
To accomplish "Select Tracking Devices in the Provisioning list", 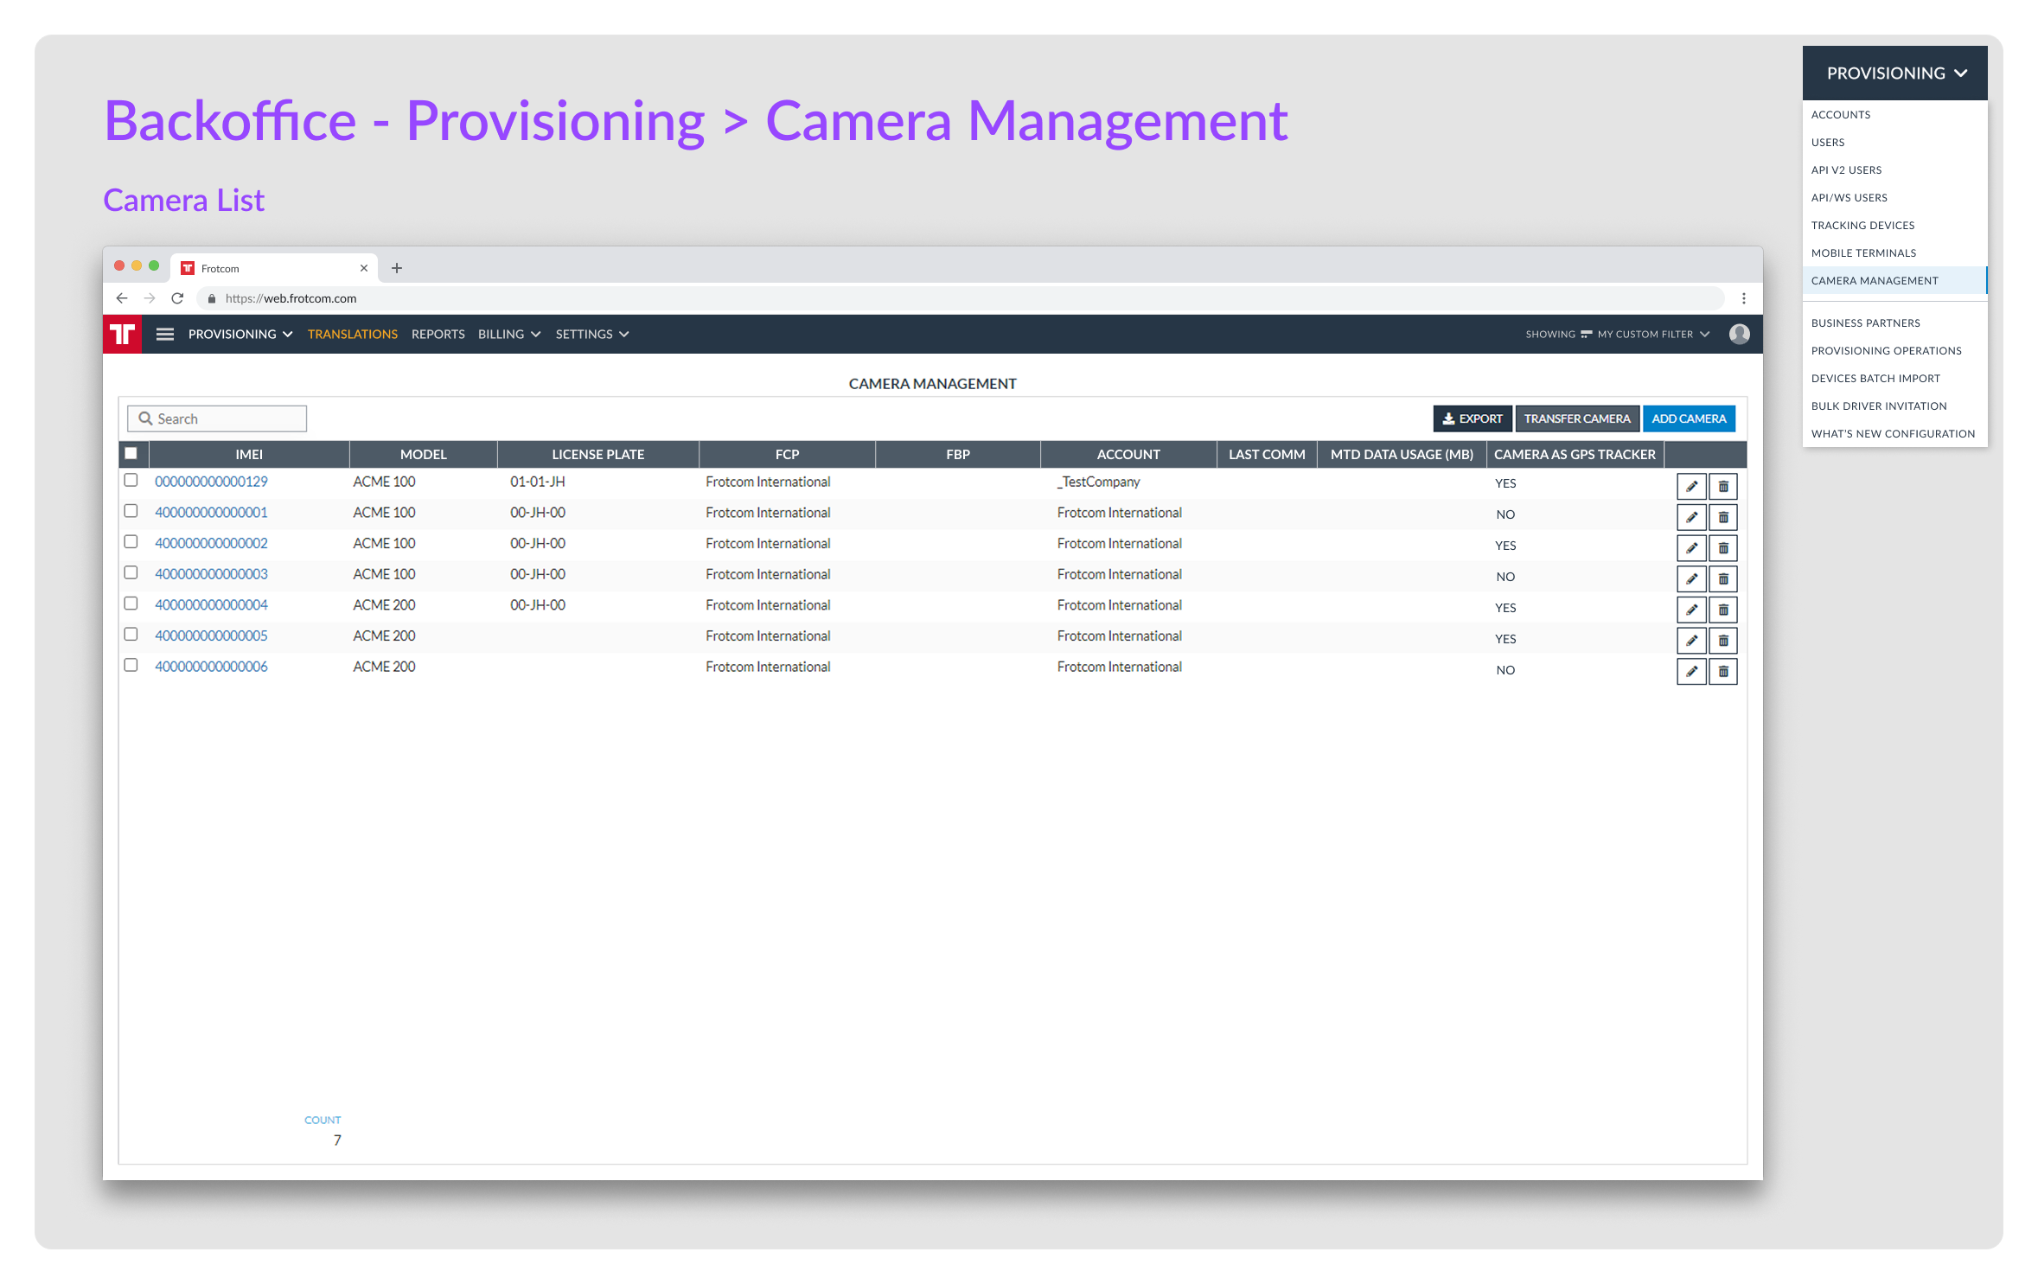I will [1862, 225].
